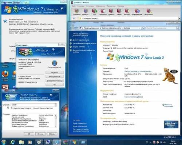Open remote access settings link in System sidebar
182x145 pixels.
pos(84,43)
